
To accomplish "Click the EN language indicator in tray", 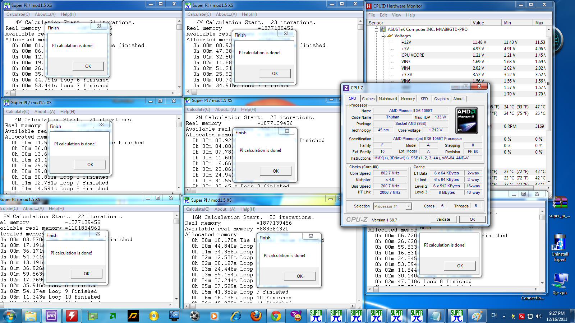I will 494,315.
